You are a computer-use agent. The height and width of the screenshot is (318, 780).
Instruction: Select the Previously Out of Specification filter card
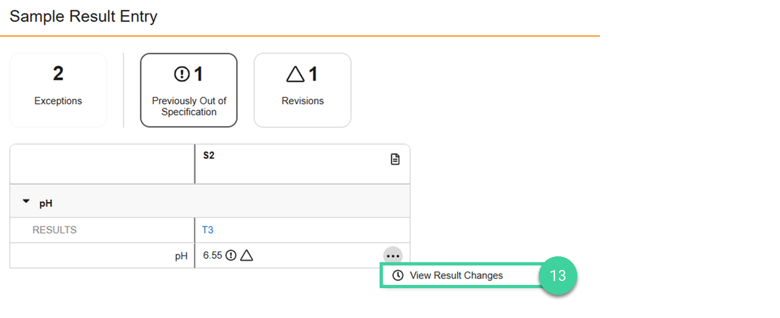pyautogui.click(x=188, y=90)
